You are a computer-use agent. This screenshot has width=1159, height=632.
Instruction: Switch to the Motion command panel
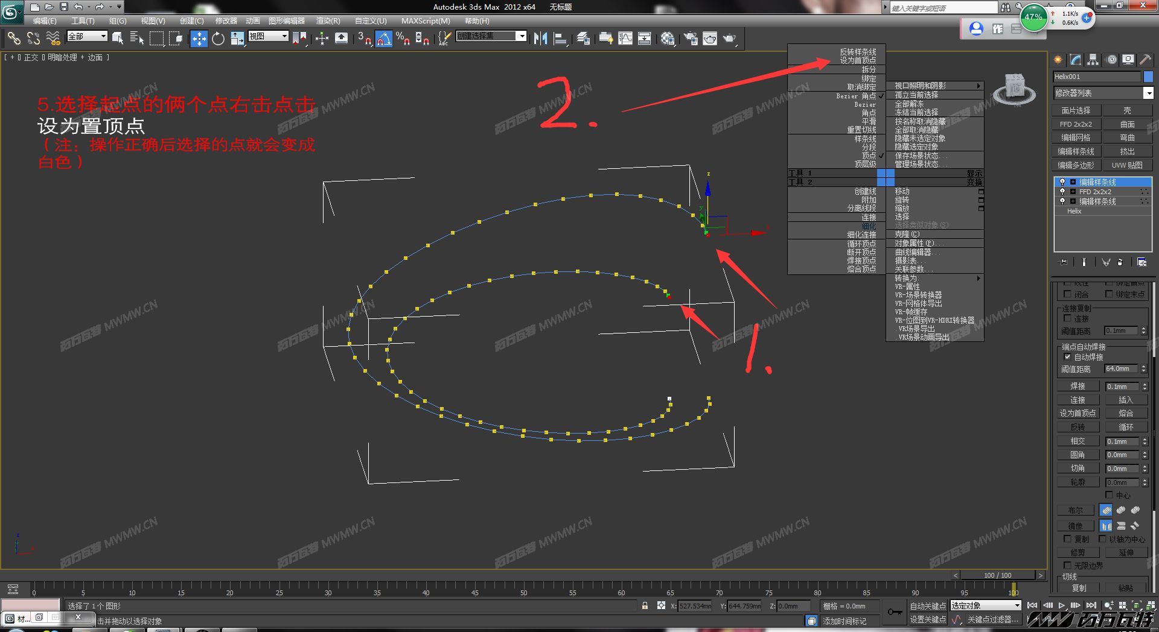click(1111, 60)
